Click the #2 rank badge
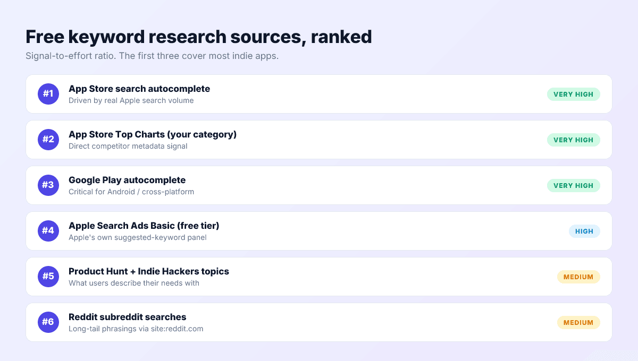The width and height of the screenshot is (638, 361). click(48, 140)
